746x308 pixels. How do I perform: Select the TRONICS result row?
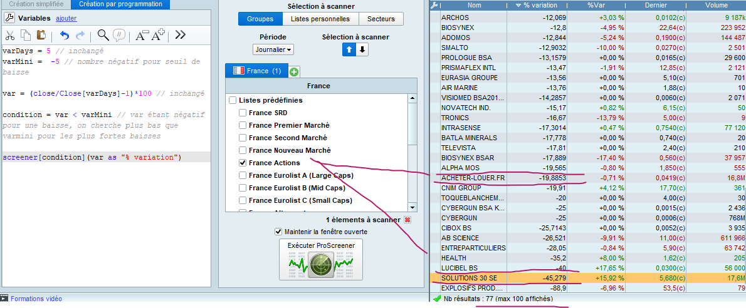tap(587, 118)
